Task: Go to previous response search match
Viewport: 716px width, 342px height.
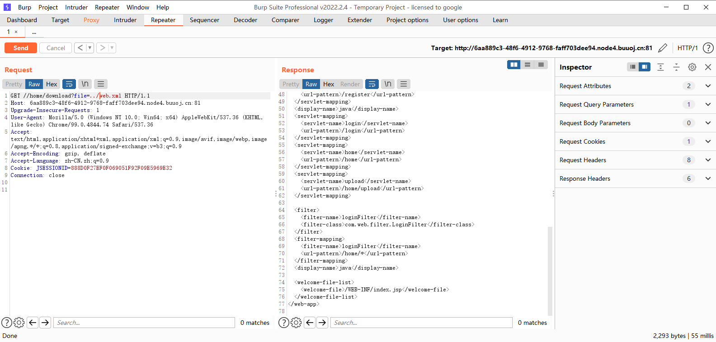Action: 310,323
